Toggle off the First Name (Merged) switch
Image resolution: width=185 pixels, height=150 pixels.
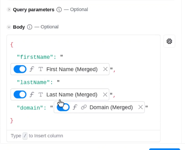(20, 69)
